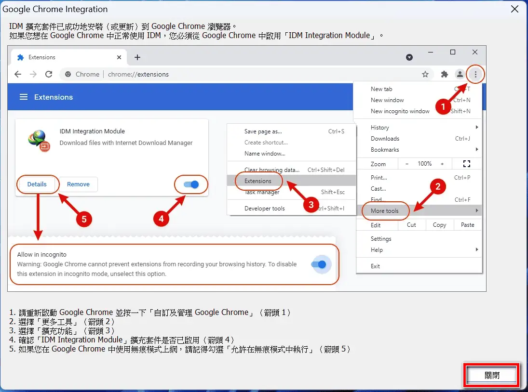
Task: Reload the chrome://extensions page
Action: (49, 74)
